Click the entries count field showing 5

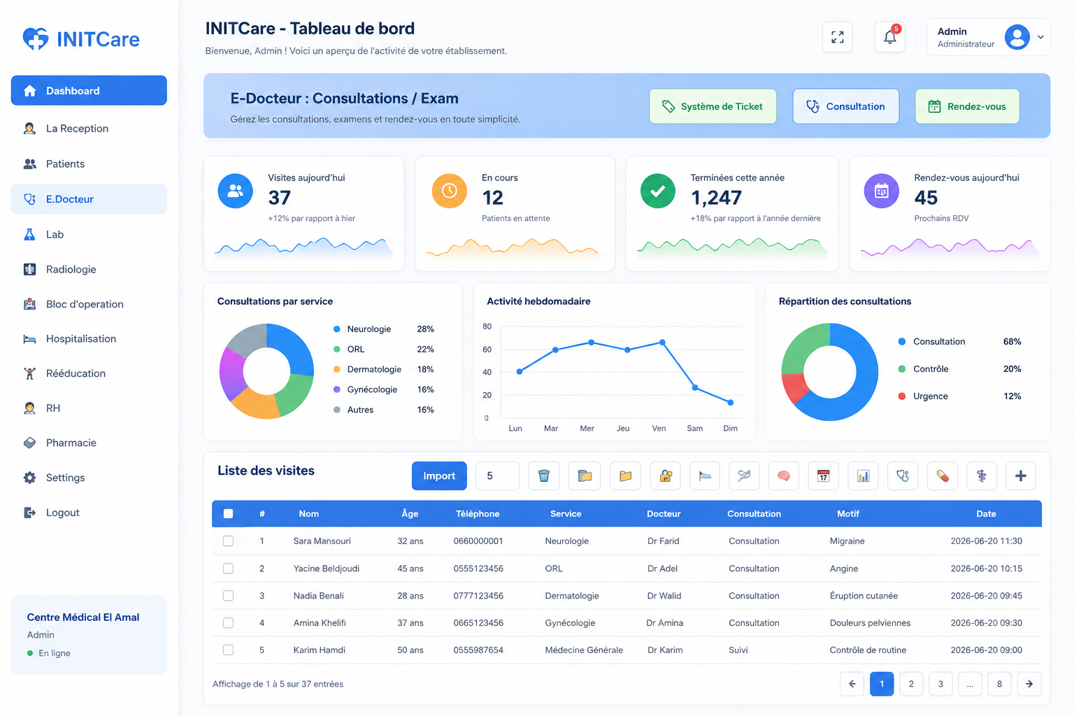tap(497, 476)
